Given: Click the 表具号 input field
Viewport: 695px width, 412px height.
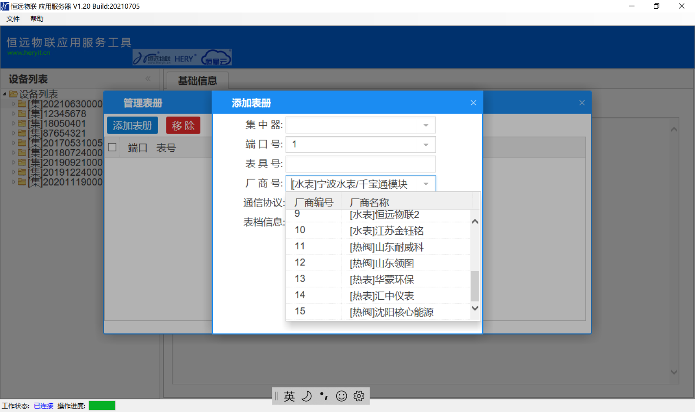Looking at the screenshot, I should click(x=361, y=164).
